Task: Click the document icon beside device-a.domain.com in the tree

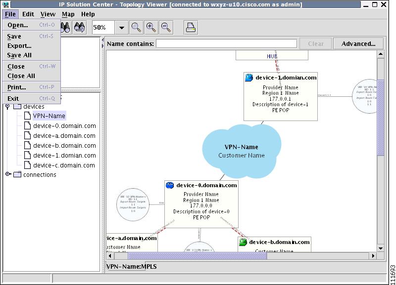Action: (27, 135)
